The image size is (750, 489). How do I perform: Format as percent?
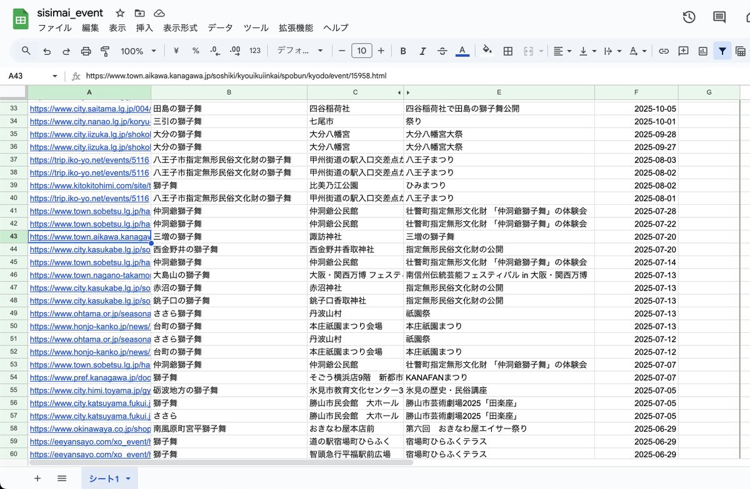click(196, 51)
